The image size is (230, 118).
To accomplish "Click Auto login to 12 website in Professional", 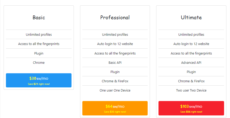I will pyautogui.click(x=115, y=44).
